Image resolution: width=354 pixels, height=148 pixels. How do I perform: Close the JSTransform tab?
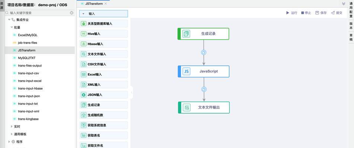[106, 4]
